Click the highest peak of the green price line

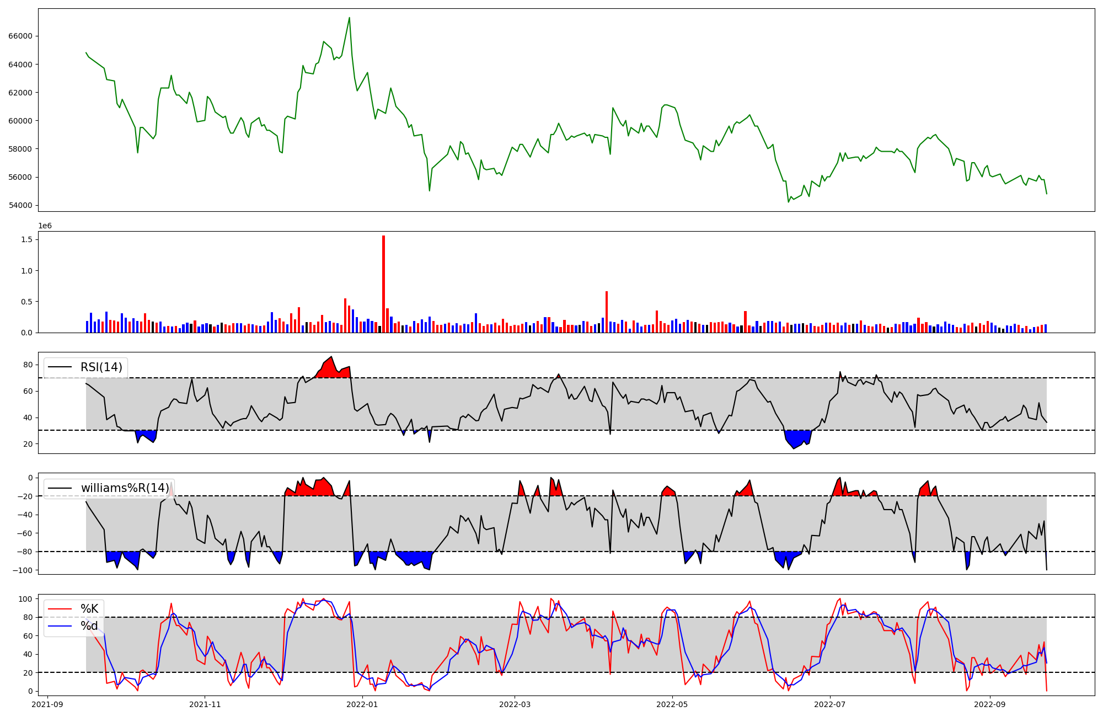pos(349,18)
